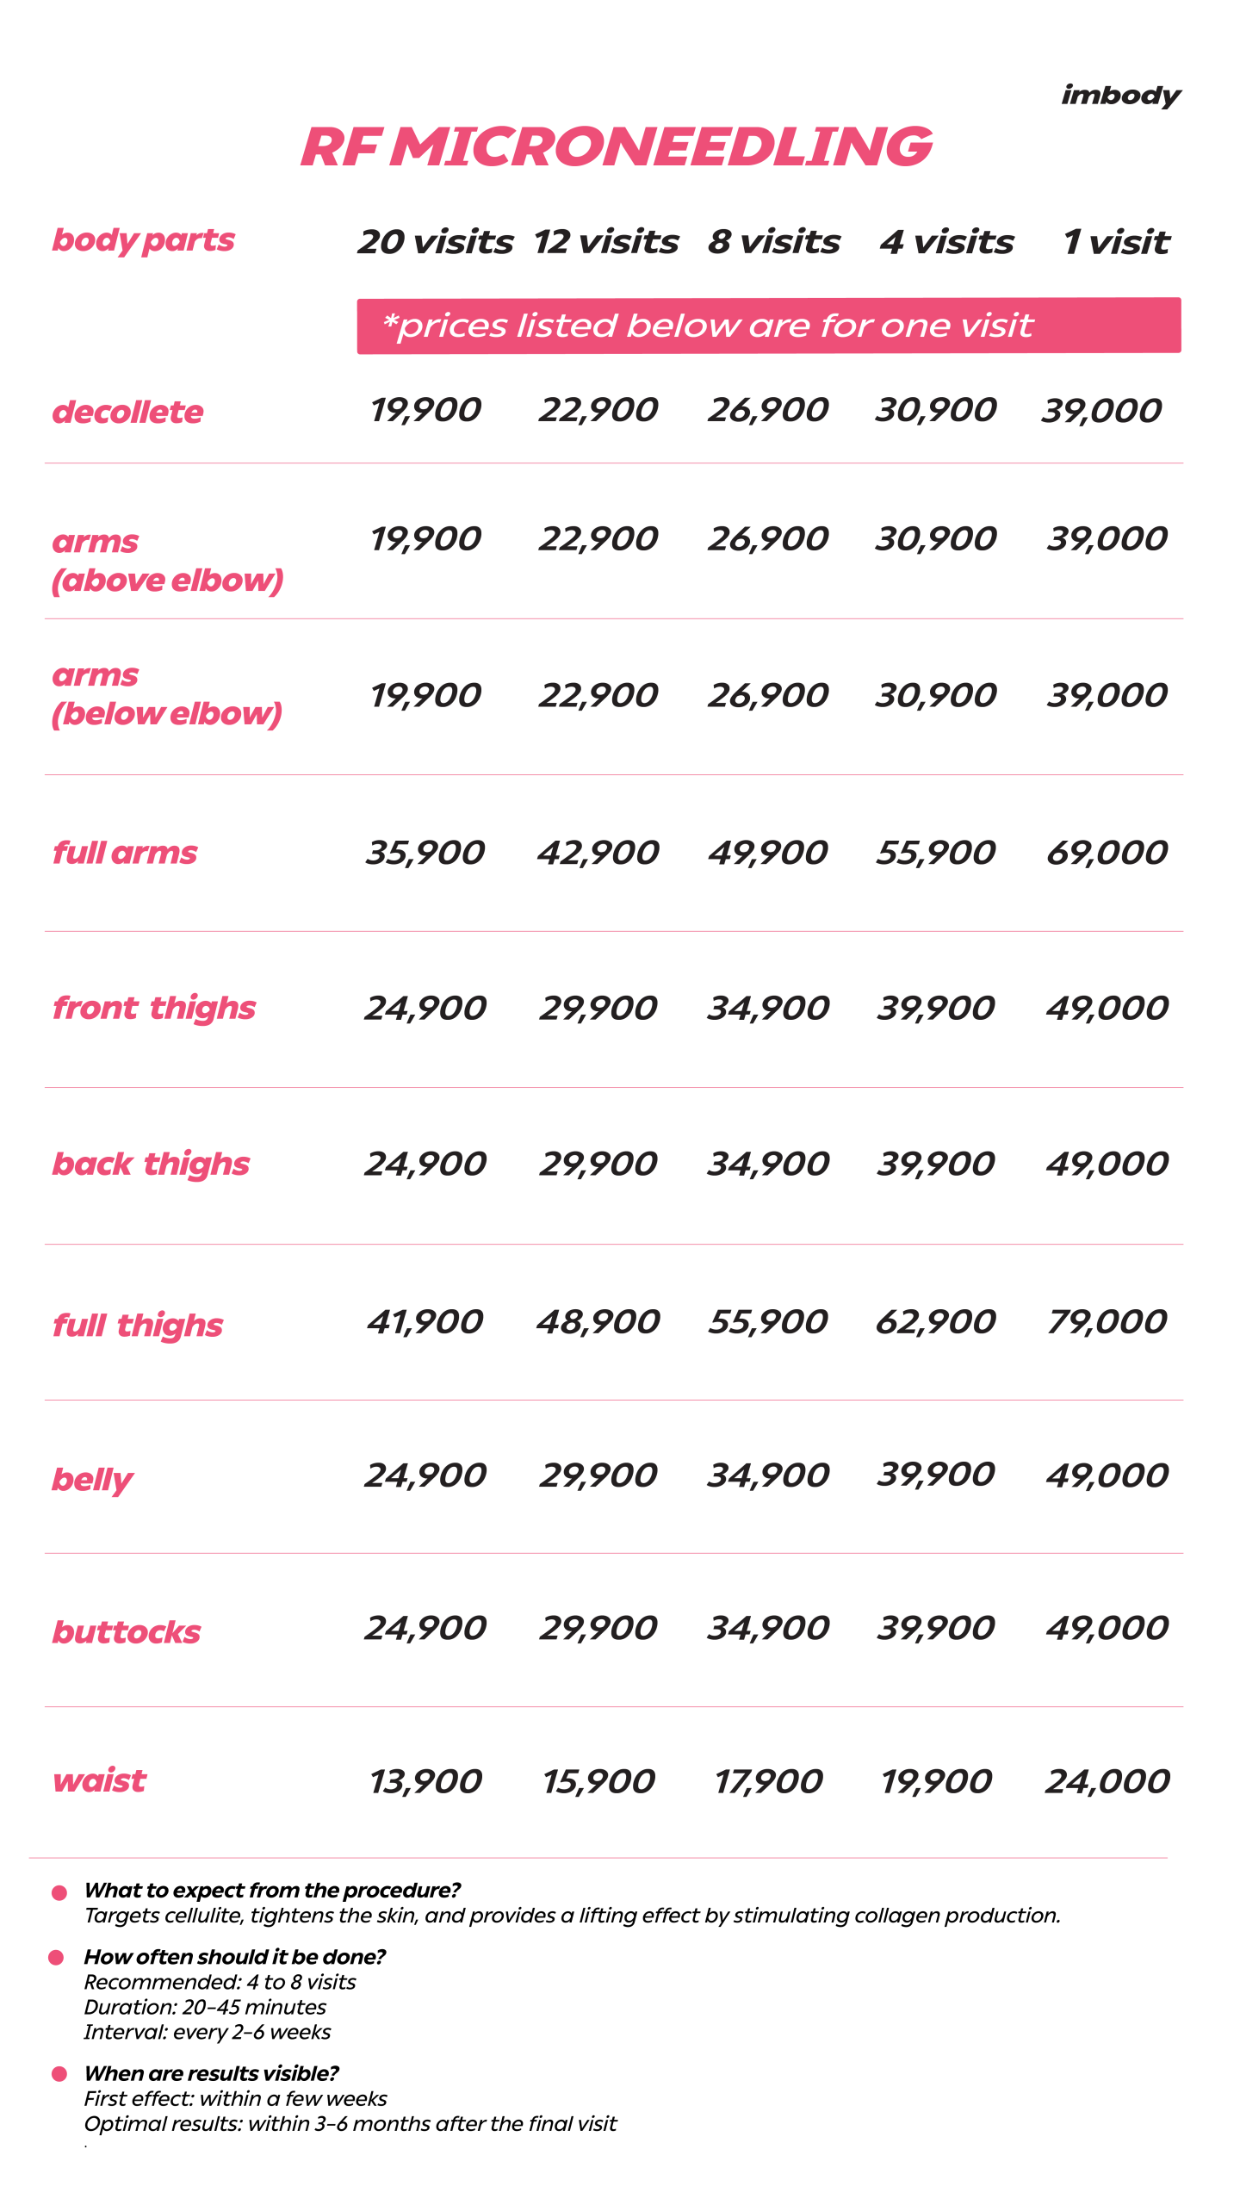1240x2205 pixels.
Task: Click the full arms 12 visits price 42,900
Action: coord(598,853)
